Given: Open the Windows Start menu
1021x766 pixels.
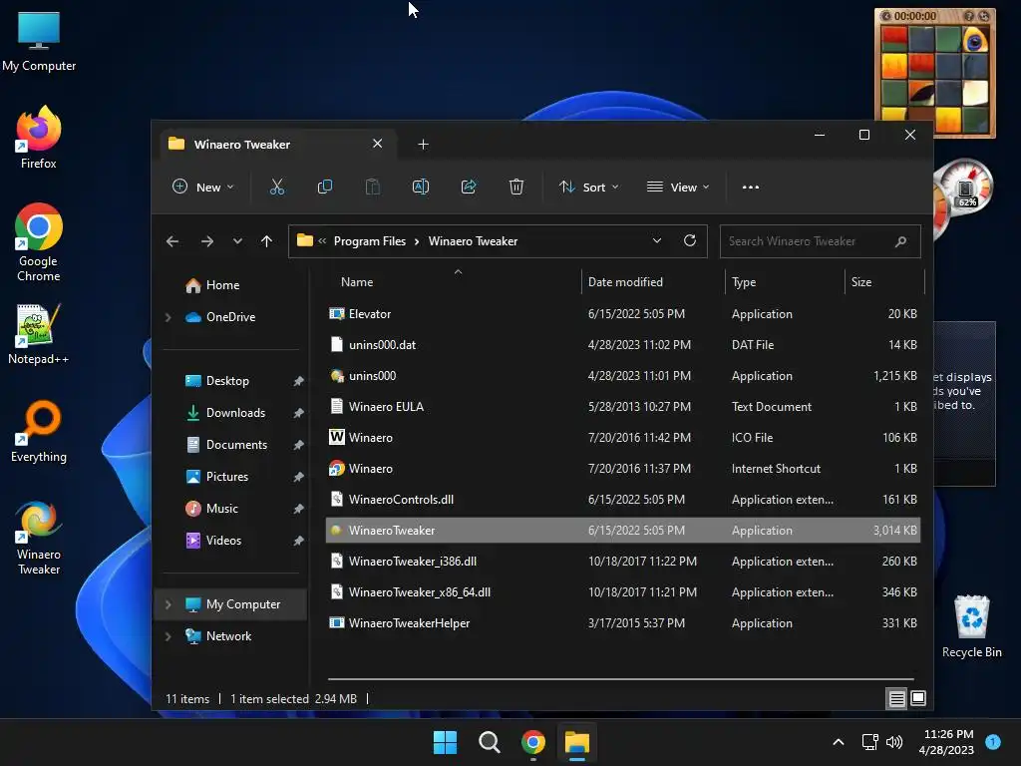Looking at the screenshot, I should point(446,742).
